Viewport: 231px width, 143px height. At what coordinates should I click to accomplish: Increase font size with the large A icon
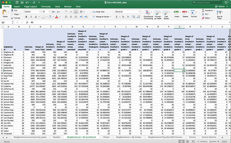coord(54,12)
